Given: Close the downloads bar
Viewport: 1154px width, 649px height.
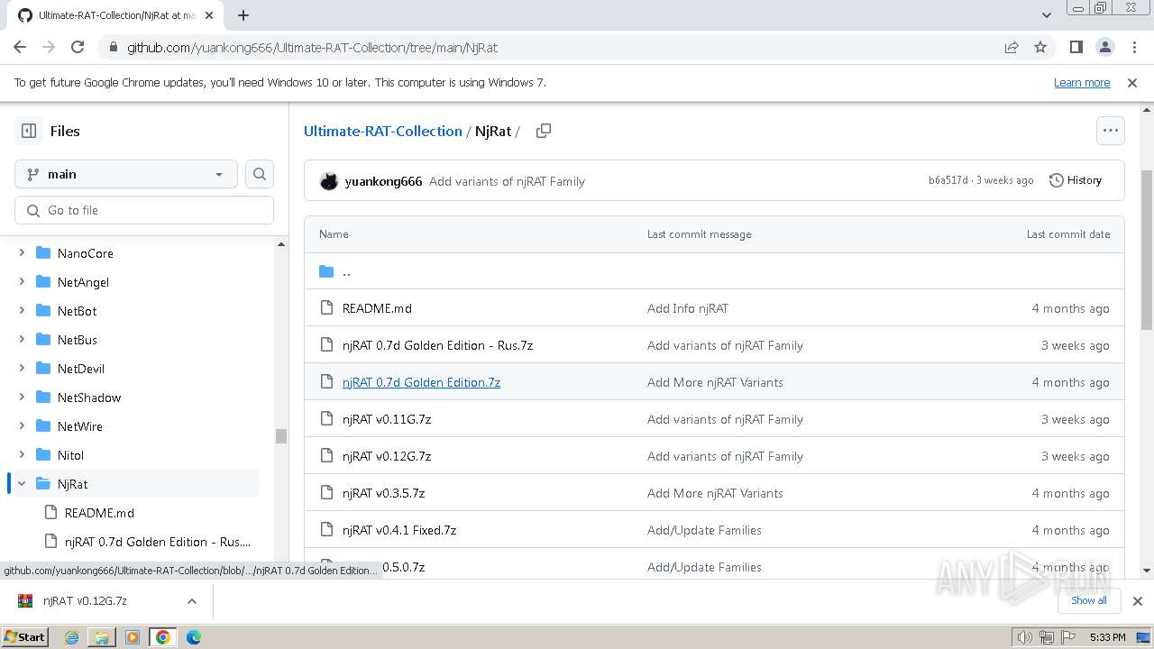Looking at the screenshot, I should point(1138,600).
